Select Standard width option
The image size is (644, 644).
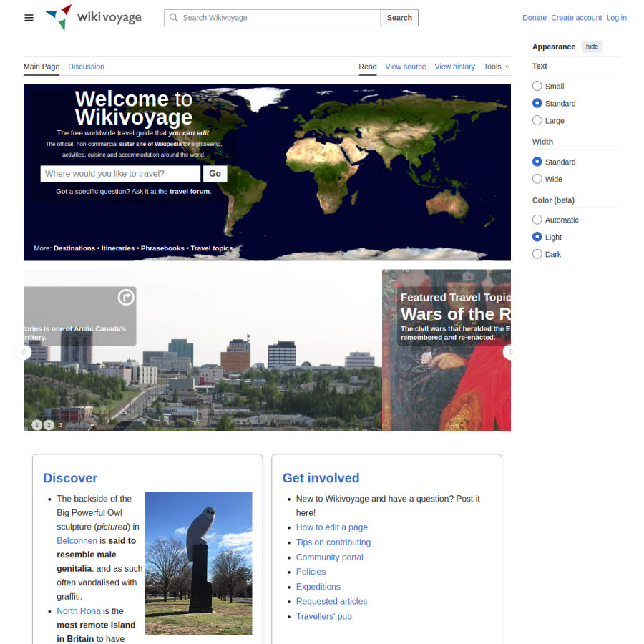click(x=537, y=162)
